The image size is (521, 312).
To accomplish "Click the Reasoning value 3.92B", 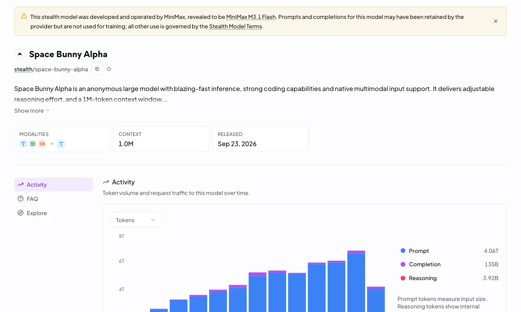I will pos(491,278).
